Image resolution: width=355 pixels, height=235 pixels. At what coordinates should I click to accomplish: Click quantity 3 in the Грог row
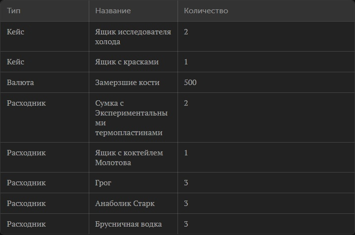pyautogui.click(x=186, y=183)
